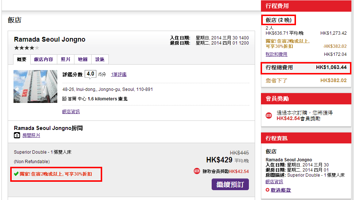
Task: View 稅款和費用 details link
Action: coord(276,54)
